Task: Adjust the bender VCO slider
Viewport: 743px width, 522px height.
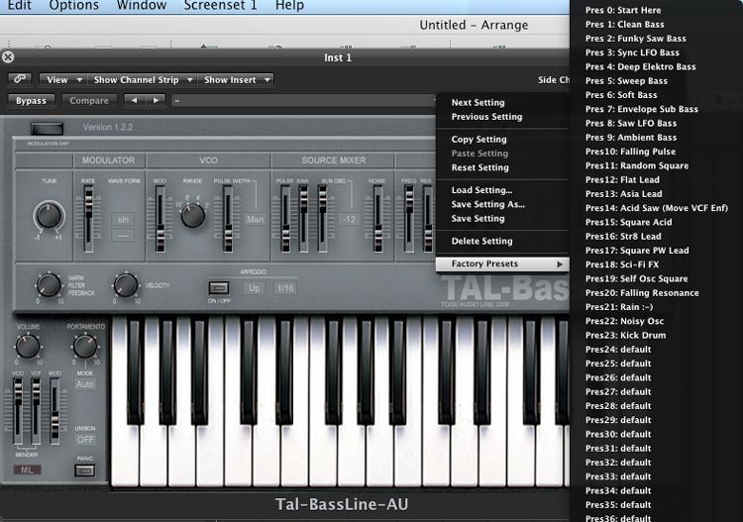Action: 18,411
